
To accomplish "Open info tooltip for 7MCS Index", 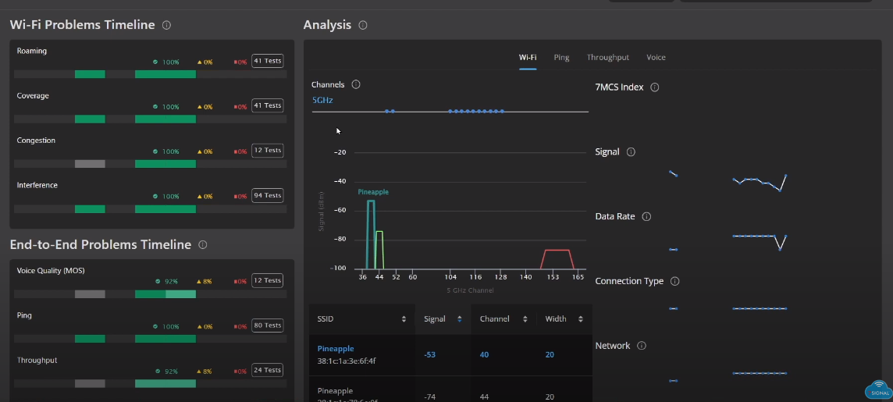I will click(x=655, y=87).
